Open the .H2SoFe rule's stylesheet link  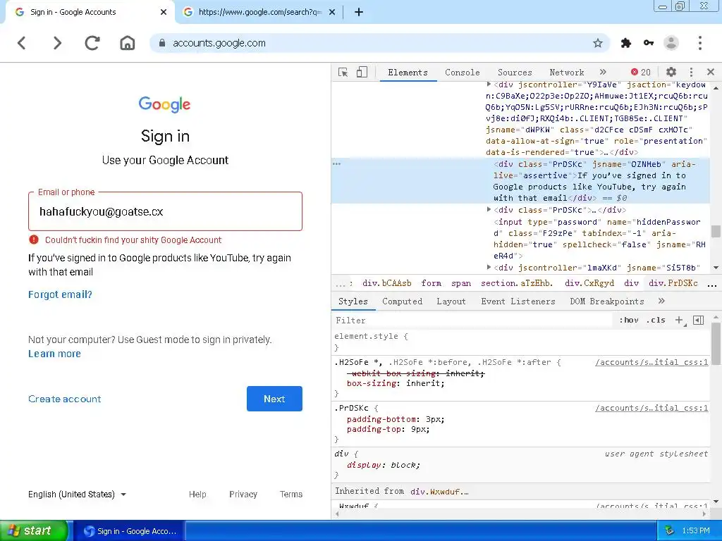tap(651, 363)
